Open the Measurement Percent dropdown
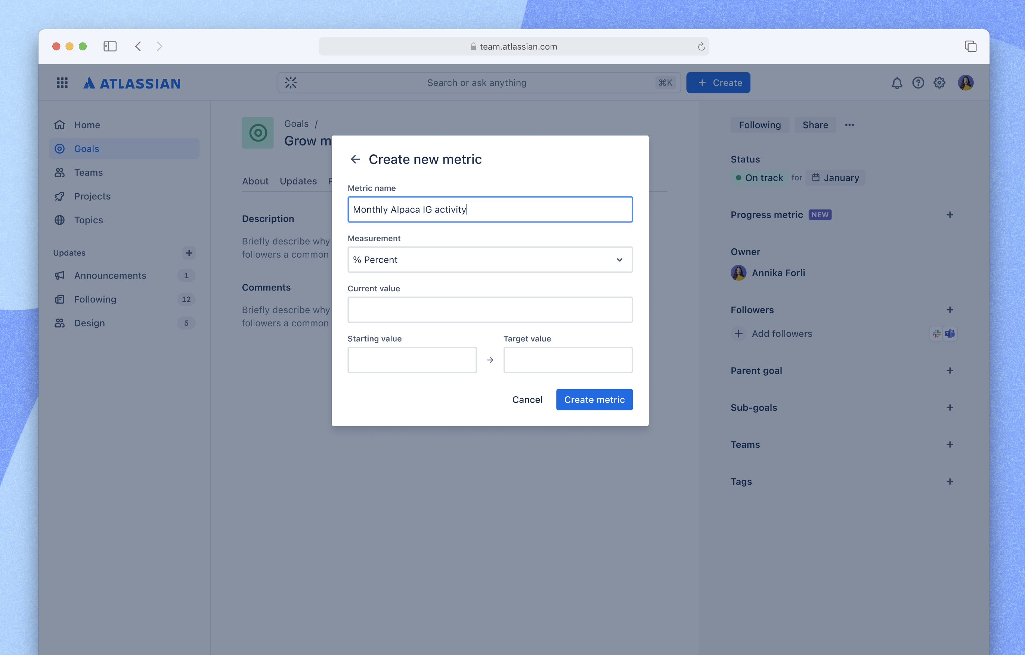Image resolution: width=1025 pixels, height=655 pixels. coord(490,260)
